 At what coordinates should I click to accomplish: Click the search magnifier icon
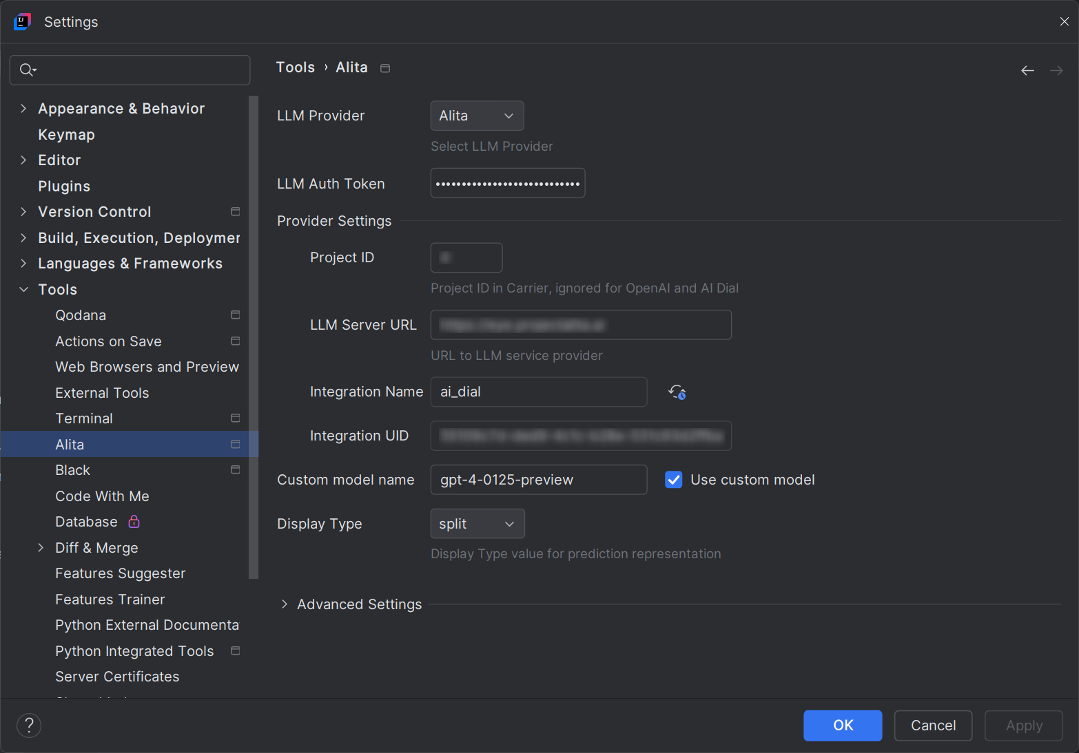coord(28,70)
